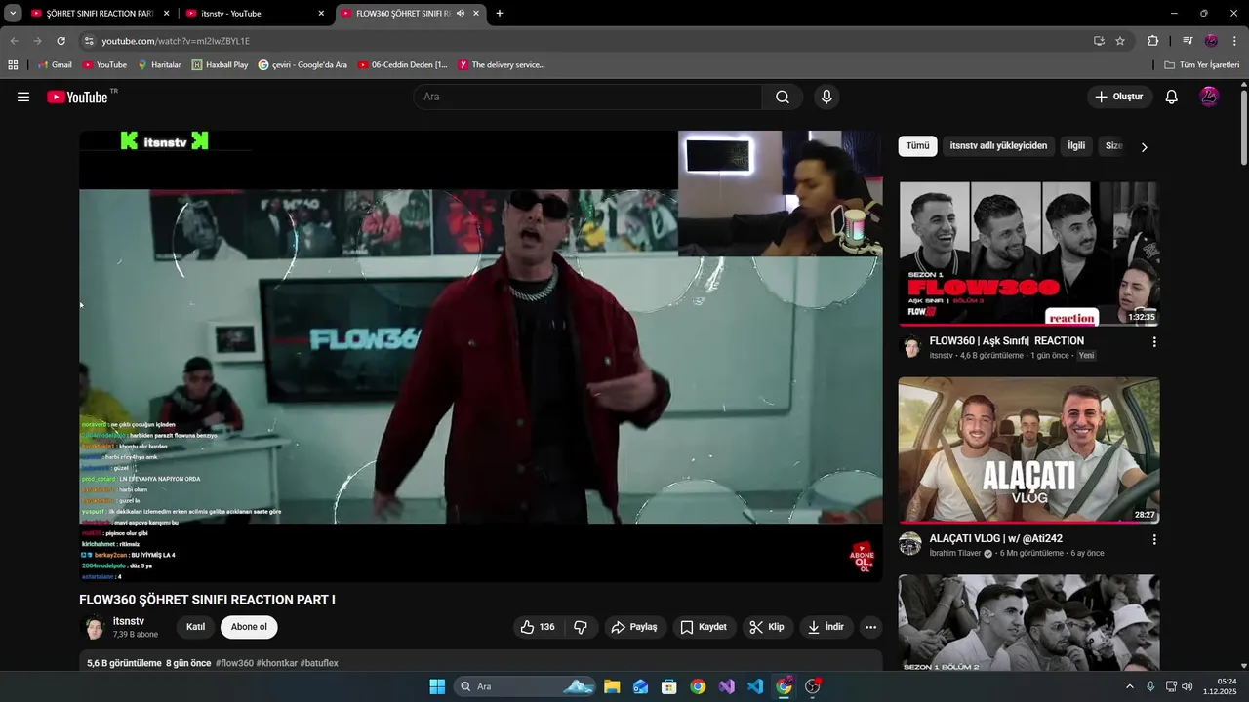Open the Chrome apps grid shortcut

[13, 65]
